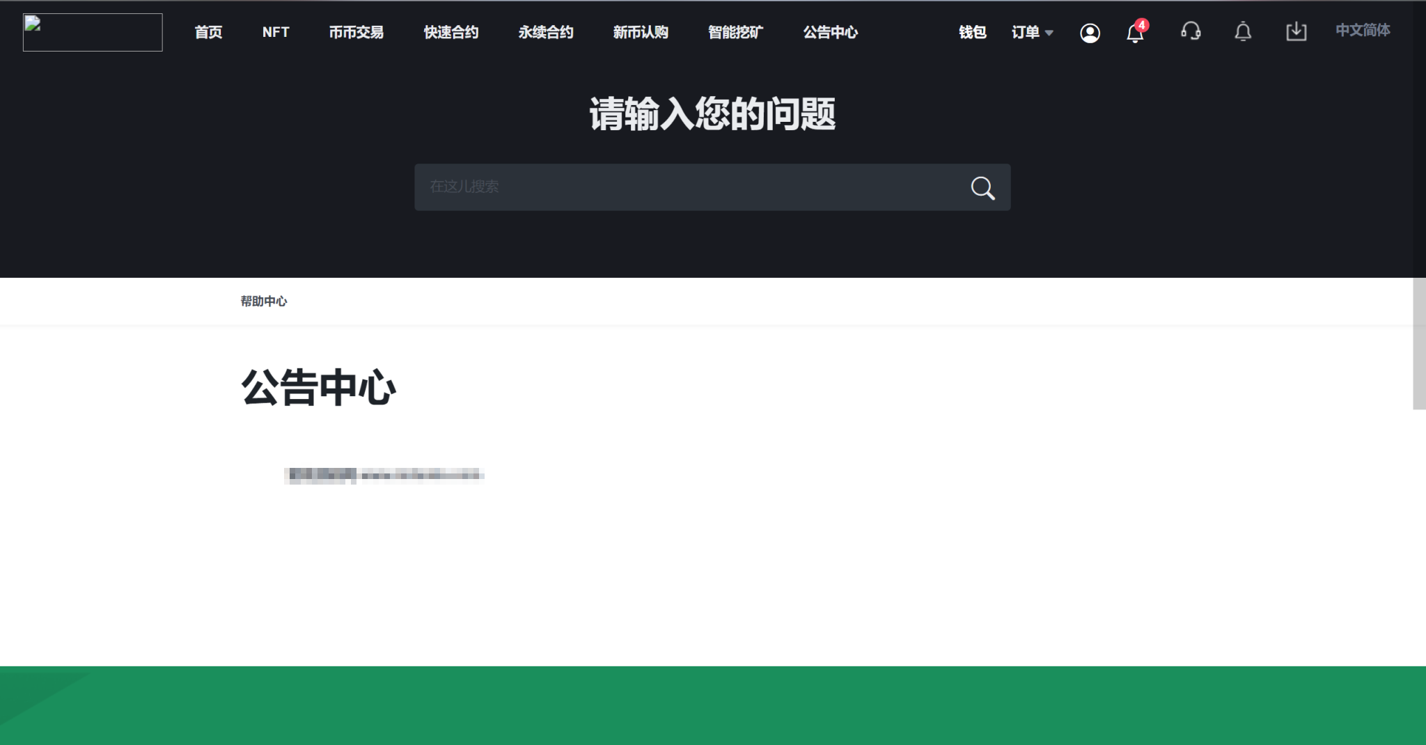Click the 帮助中心 breadcrumb link

(264, 301)
